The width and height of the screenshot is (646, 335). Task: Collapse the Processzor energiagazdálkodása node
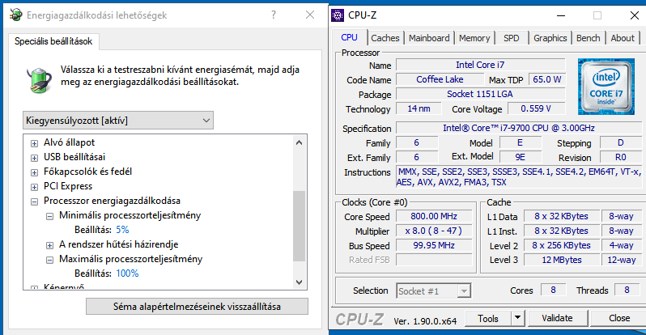pyautogui.click(x=35, y=201)
